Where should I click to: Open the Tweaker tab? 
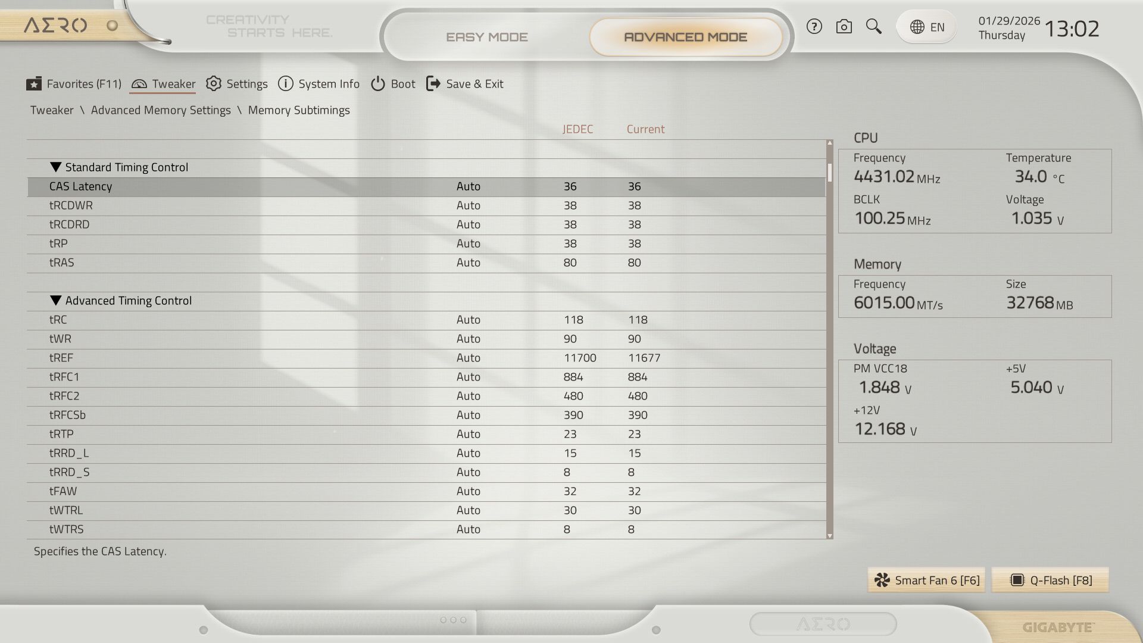click(163, 84)
